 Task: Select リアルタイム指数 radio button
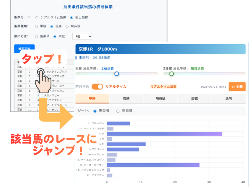(x=37, y=17)
